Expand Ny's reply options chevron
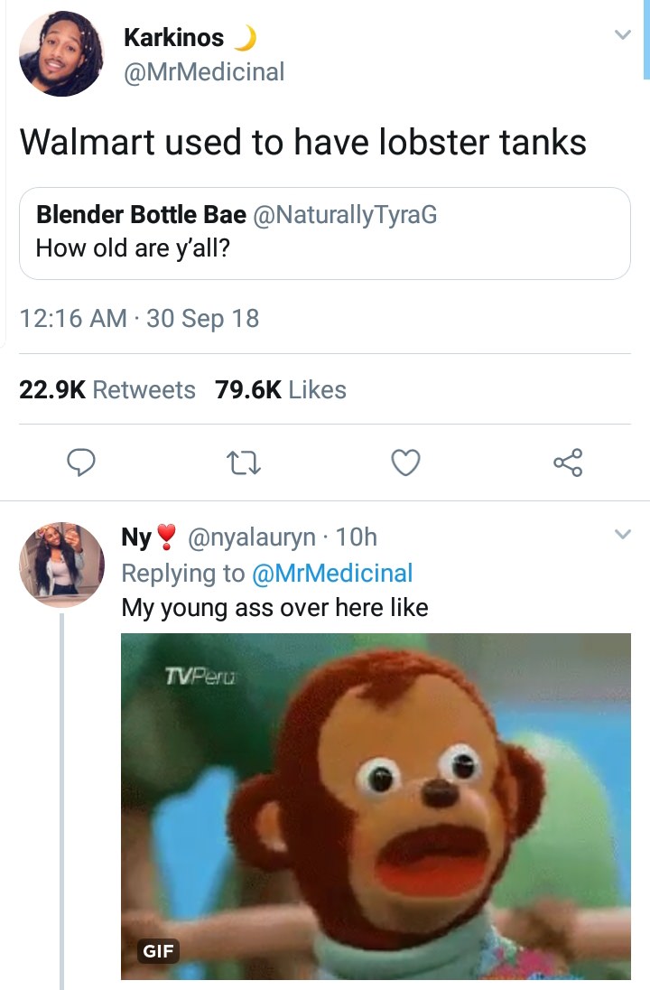 [621, 535]
